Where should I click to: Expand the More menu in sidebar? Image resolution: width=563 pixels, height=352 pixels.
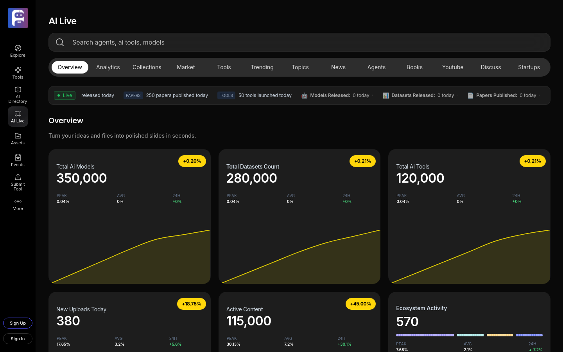(x=18, y=205)
